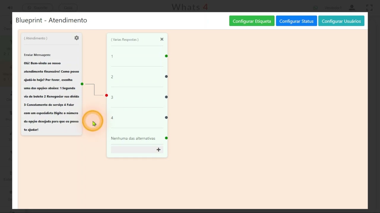Viewport: 380px width, 213px height.
Task: Open Configurar Etiqueta settings
Action: pos(252,21)
